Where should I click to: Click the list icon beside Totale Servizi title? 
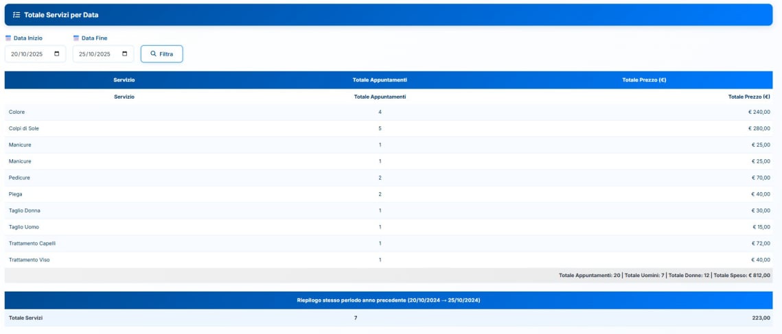16,14
